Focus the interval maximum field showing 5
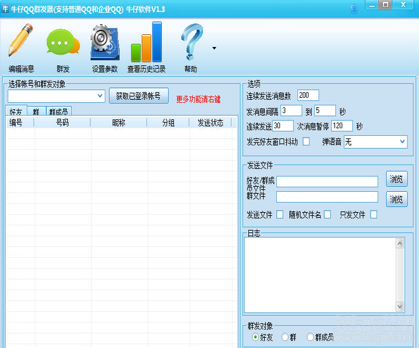The width and height of the screenshot is (419, 348). tap(325, 110)
